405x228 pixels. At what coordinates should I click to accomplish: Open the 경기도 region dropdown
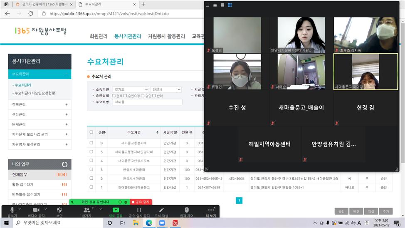click(130, 89)
